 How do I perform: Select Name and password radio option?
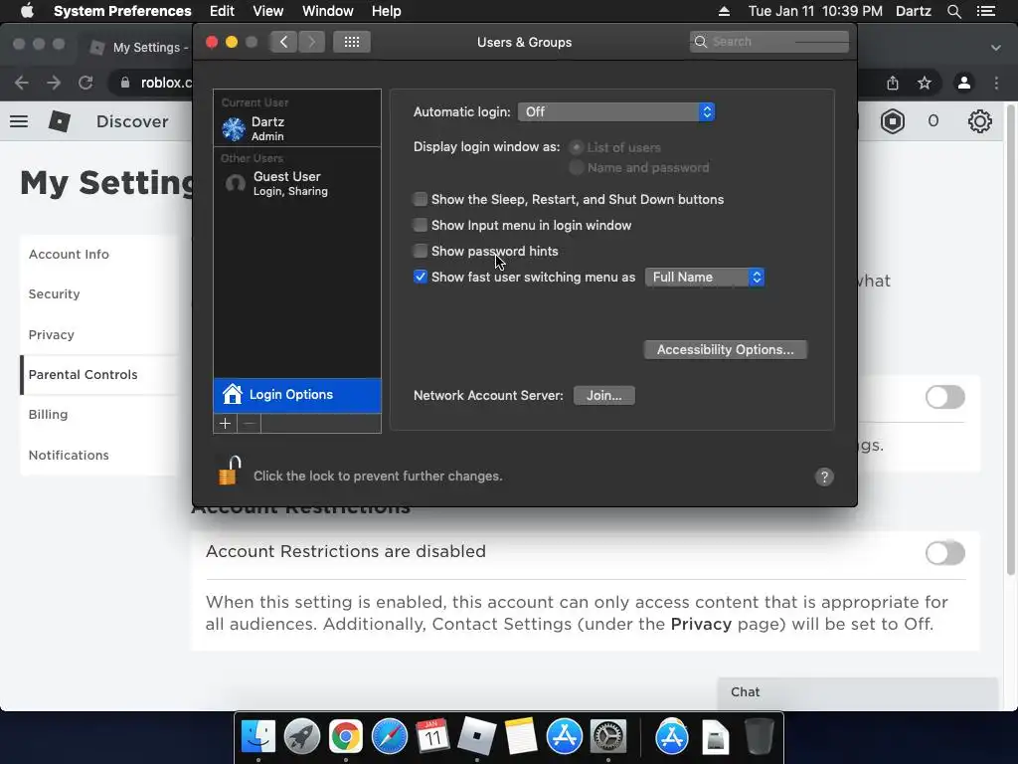pyautogui.click(x=576, y=167)
